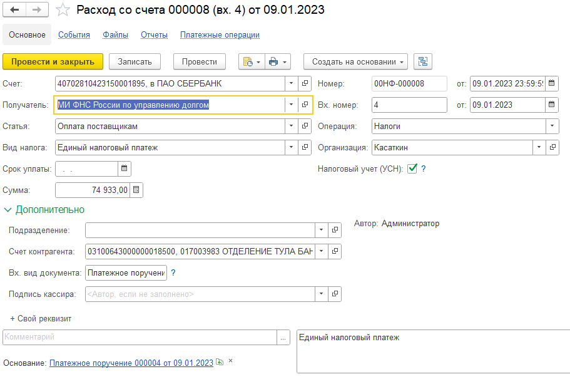Click the Записать button

pyautogui.click(x=135, y=62)
